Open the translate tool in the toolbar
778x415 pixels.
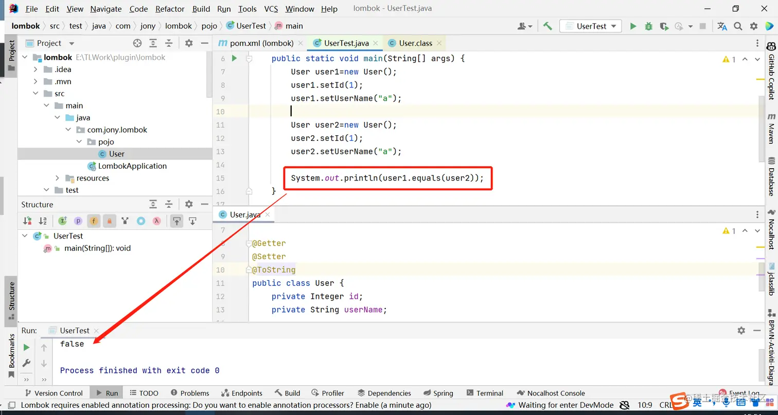tap(722, 26)
